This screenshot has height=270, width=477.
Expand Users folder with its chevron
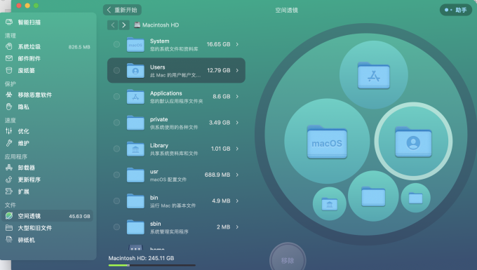coord(237,70)
